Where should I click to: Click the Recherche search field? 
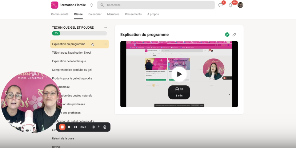click(156, 5)
